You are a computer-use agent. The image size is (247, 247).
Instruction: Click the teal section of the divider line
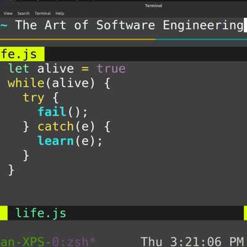201,39
